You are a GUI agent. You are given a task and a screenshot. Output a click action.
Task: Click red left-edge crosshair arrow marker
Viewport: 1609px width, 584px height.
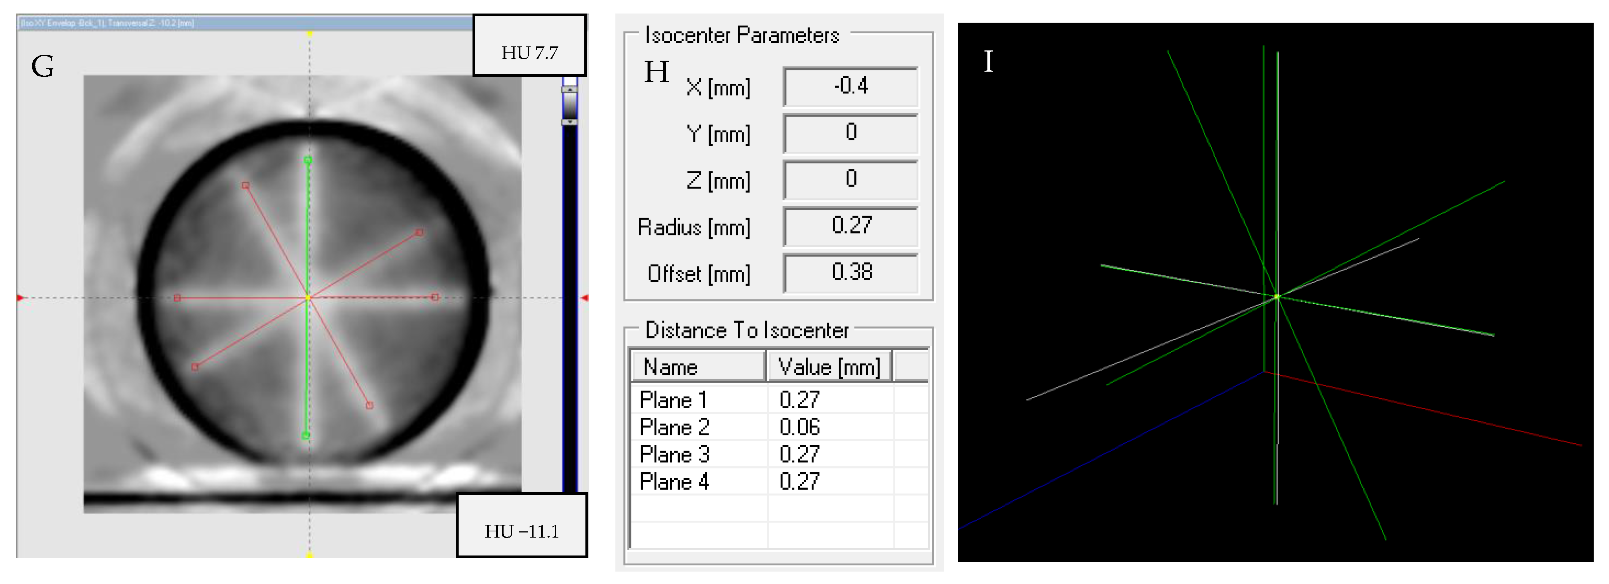20,298
